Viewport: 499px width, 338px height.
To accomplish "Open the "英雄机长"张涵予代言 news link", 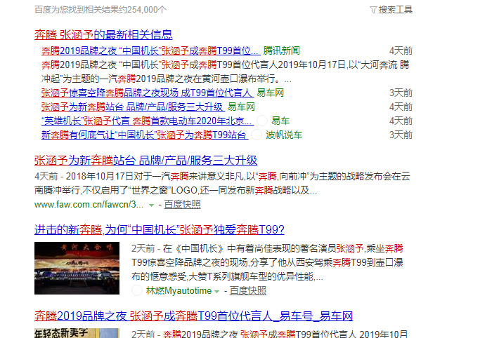I will [x=146, y=121].
